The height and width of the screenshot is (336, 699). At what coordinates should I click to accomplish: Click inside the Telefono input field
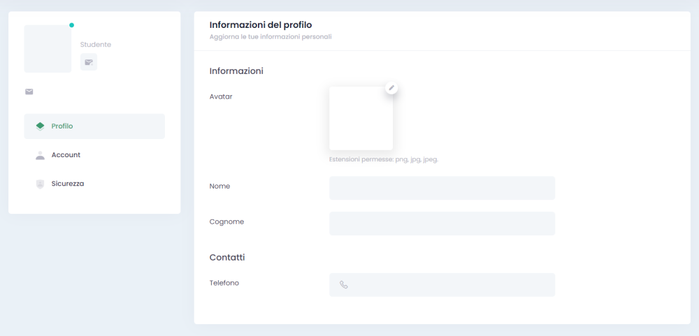pos(451,285)
